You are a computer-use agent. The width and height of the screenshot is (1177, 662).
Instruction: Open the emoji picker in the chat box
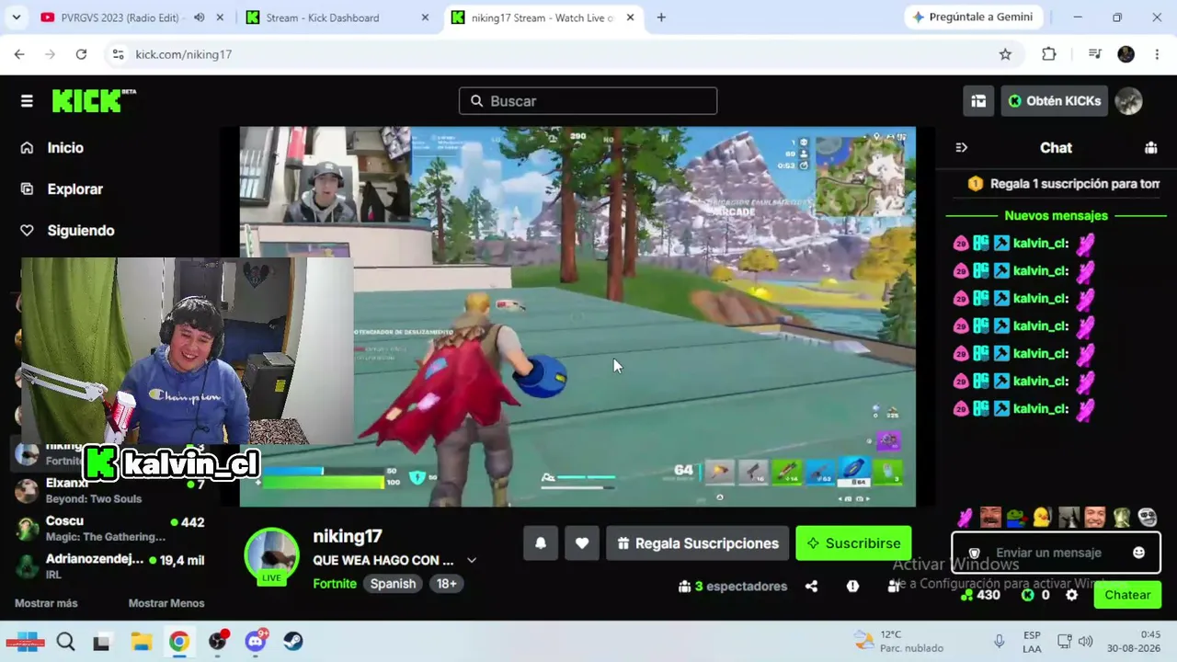point(1138,553)
